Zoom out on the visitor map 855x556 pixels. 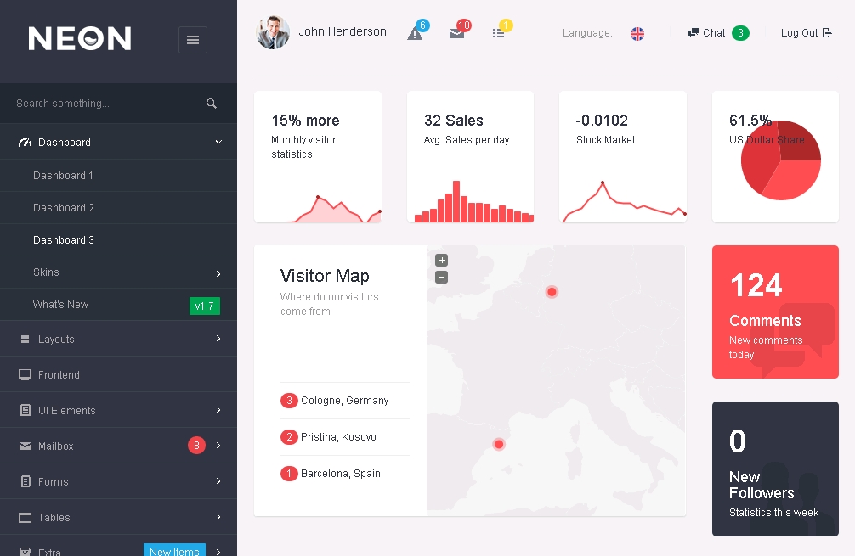pyautogui.click(x=441, y=277)
